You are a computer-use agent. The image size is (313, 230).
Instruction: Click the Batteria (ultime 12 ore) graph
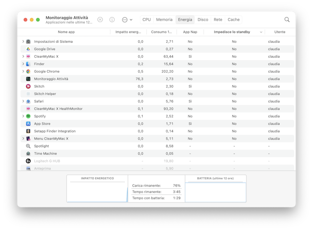(216, 188)
